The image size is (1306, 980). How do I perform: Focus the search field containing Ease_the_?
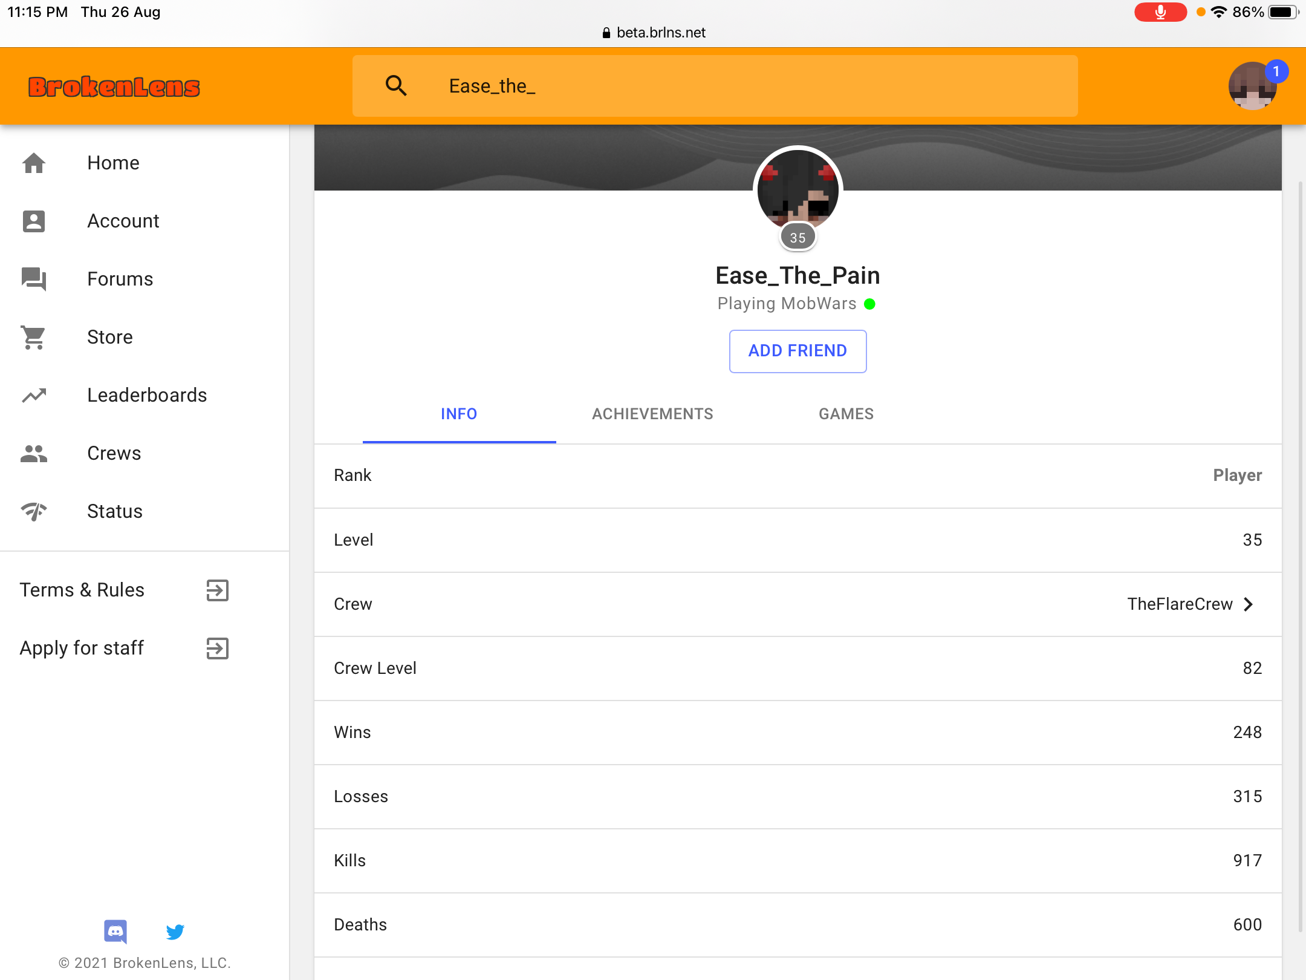tap(715, 86)
